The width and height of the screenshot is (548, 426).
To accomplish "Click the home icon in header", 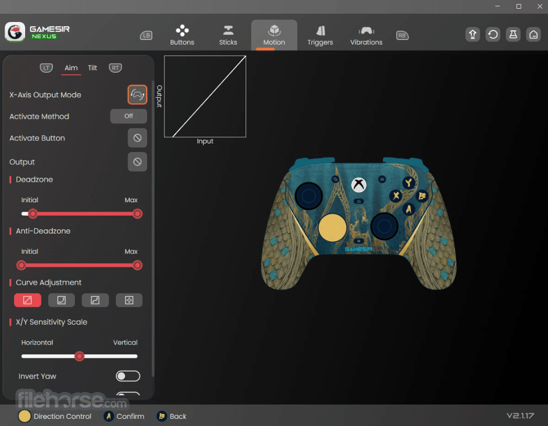I will point(533,34).
